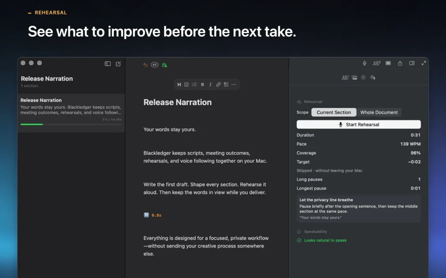This screenshot has height=278, width=446.
Task: Open the v1 version badge
Action: [x=155, y=65]
